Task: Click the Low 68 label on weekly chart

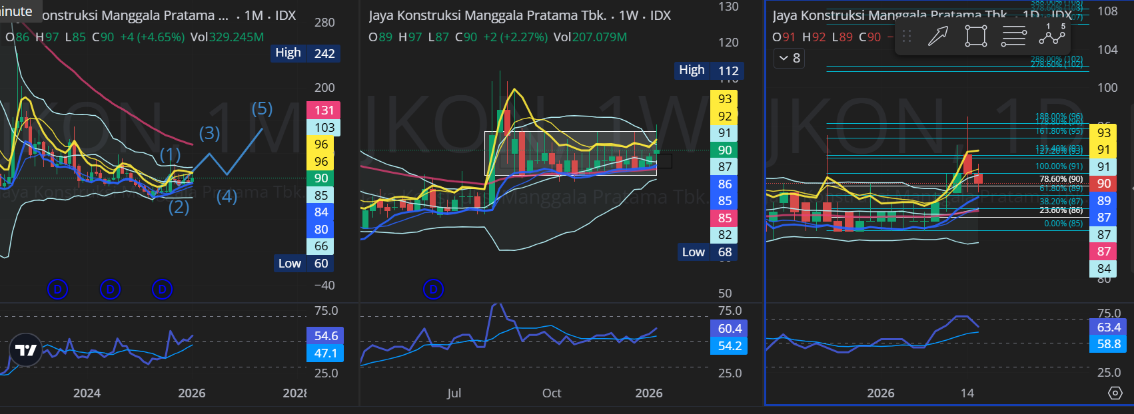Action: click(707, 252)
